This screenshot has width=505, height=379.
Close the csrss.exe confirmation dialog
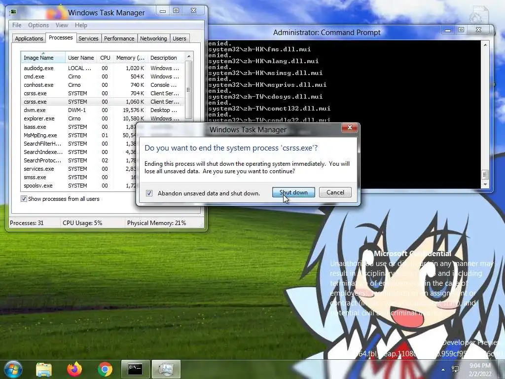(350, 128)
